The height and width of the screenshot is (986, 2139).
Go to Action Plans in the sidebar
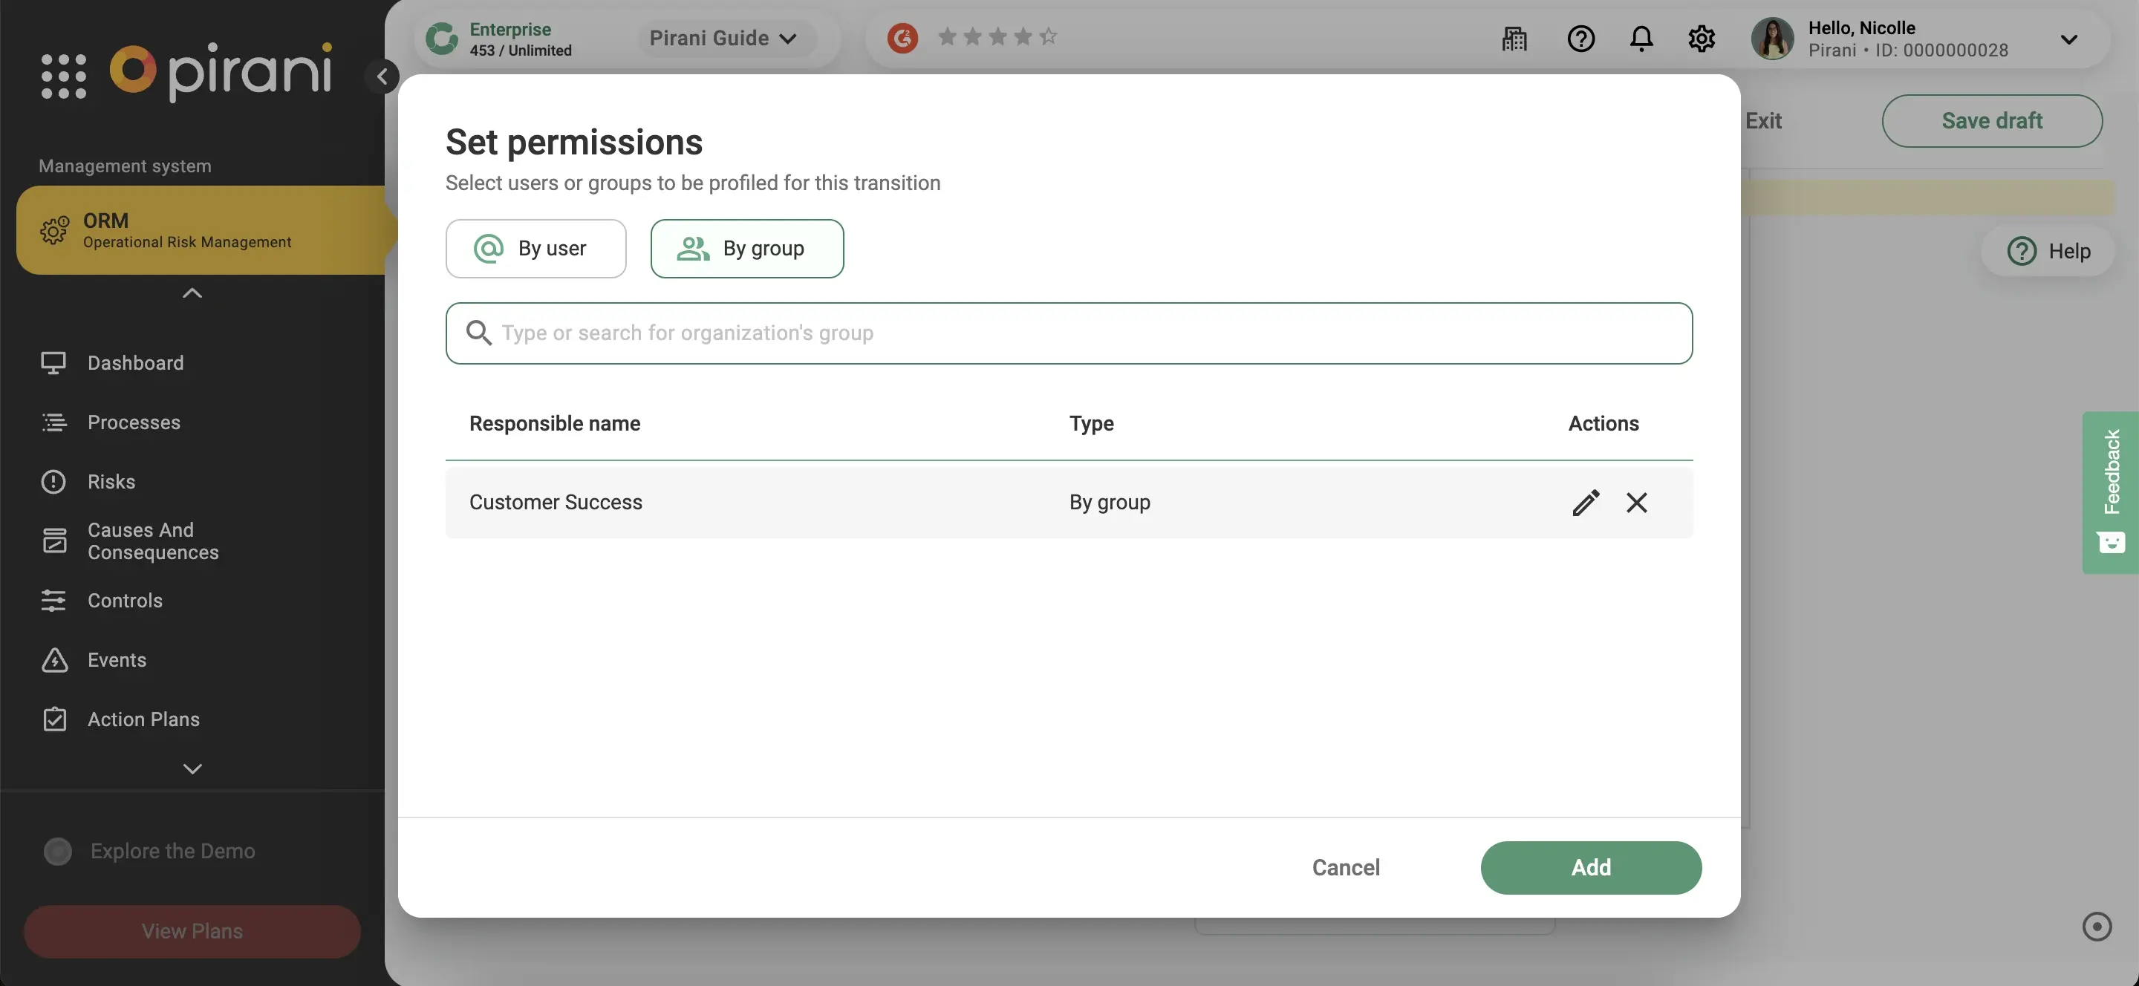pyautogui.click(x=143, y=719)
